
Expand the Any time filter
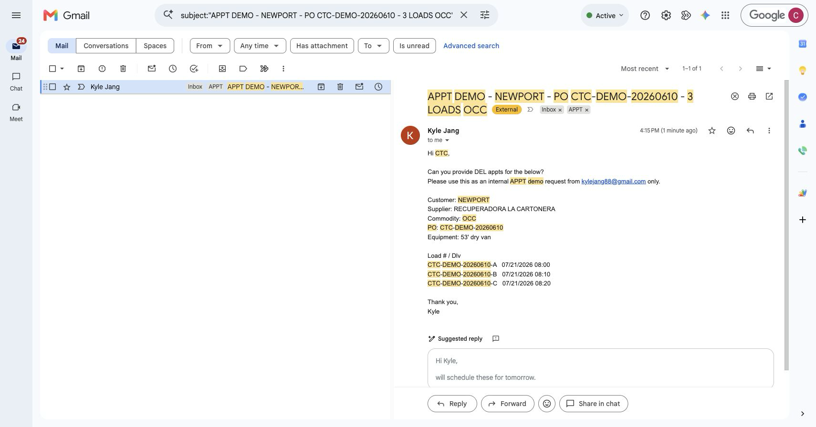tap(260, 46)
